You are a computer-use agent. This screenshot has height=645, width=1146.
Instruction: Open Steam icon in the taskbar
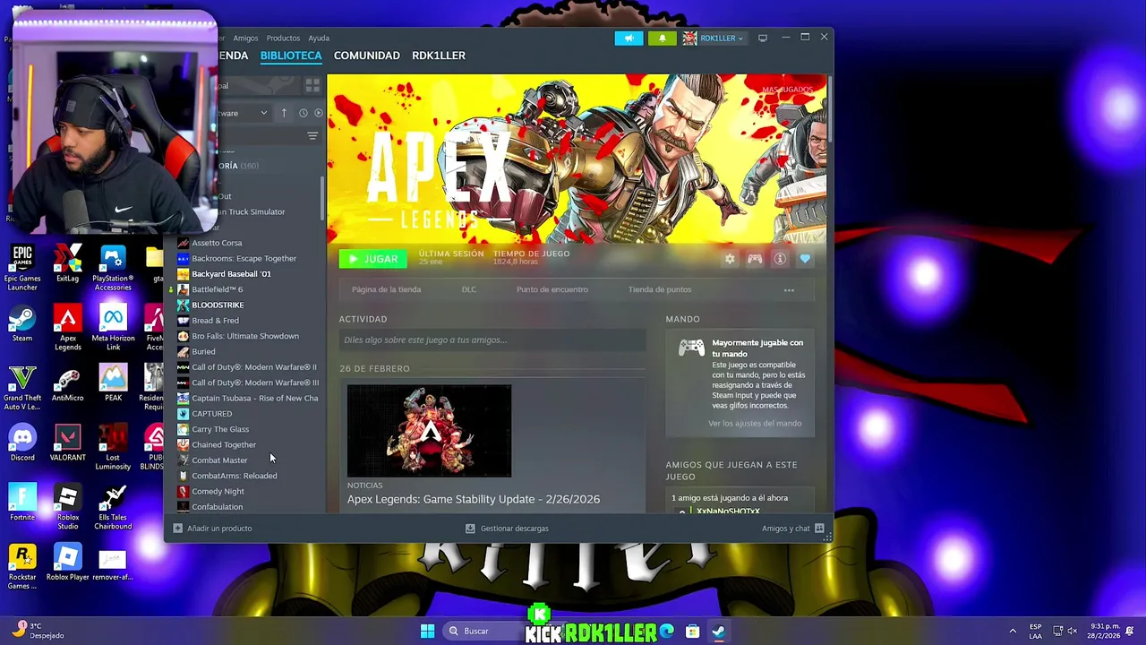coord(718,631)
